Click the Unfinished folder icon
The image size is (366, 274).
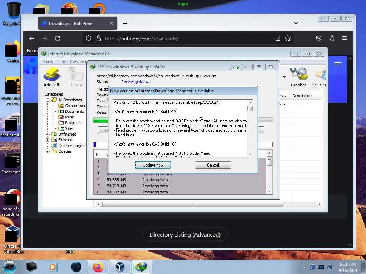tap(54, 134)
